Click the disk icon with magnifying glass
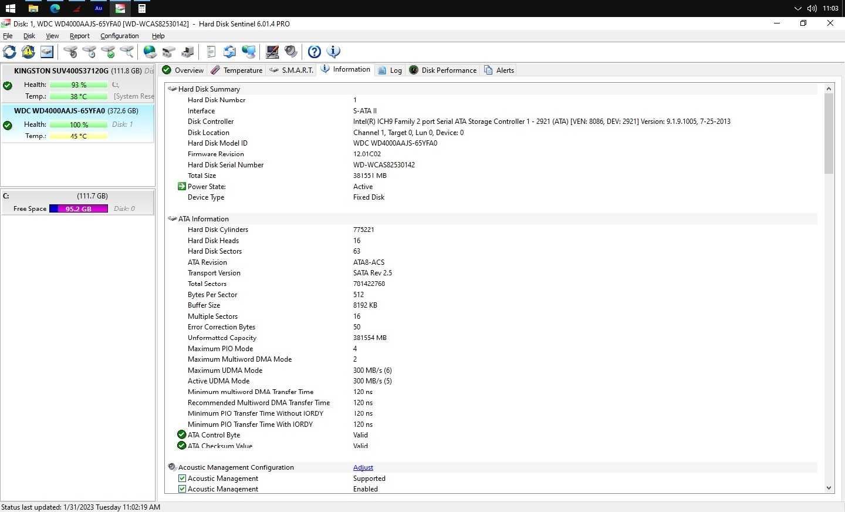This screenshot has height=512, width=845. [127, 52]
